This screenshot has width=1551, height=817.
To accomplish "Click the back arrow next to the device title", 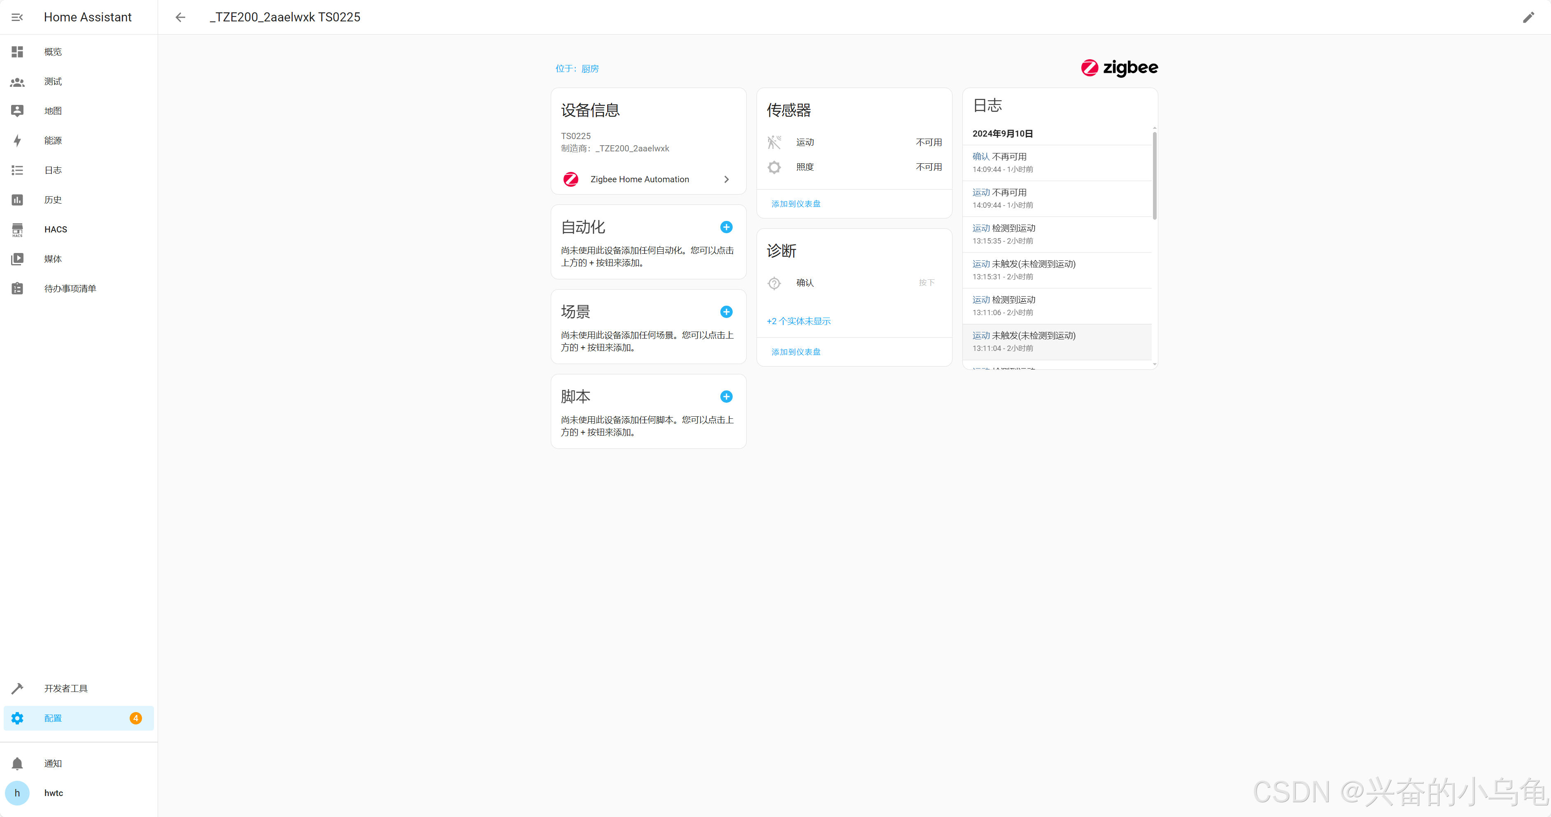I will [x=180, y=17].
